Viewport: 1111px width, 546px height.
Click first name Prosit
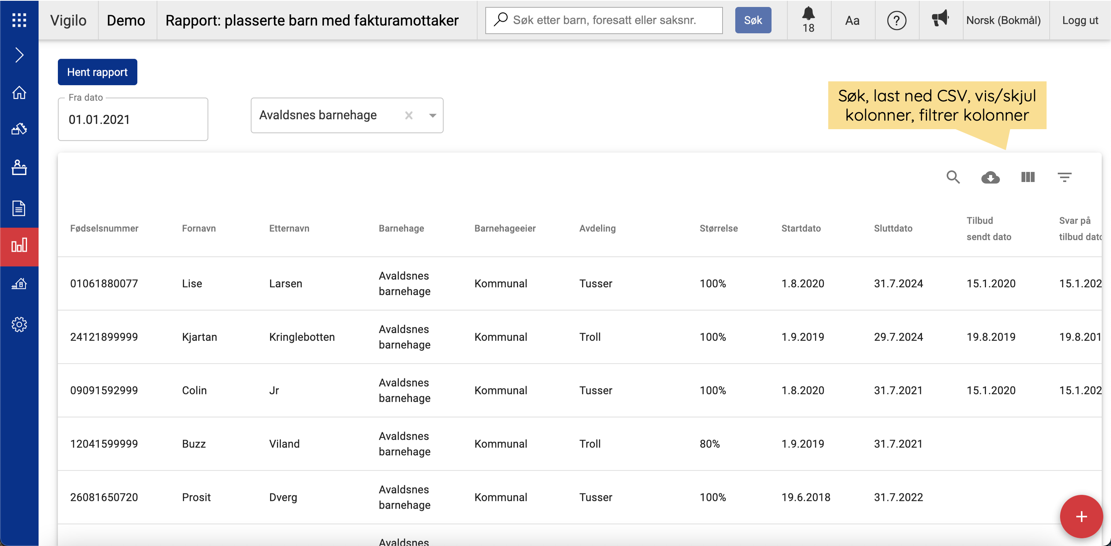tap(196, 497)
